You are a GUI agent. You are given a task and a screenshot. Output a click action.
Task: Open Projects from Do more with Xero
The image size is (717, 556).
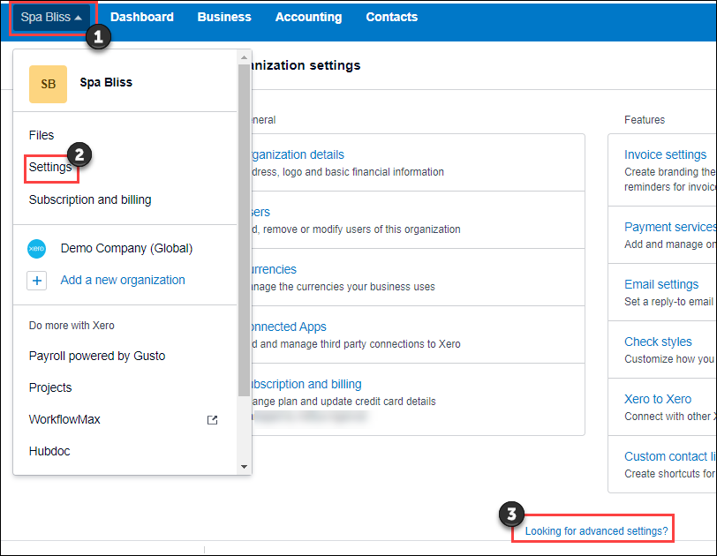coord(50,387)
